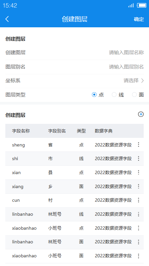Image resolution: width=149 pixels, height=266 pixels.
Task: Confirm with the 确定 button
Action: pyautogui.click(x=139, y=19)
